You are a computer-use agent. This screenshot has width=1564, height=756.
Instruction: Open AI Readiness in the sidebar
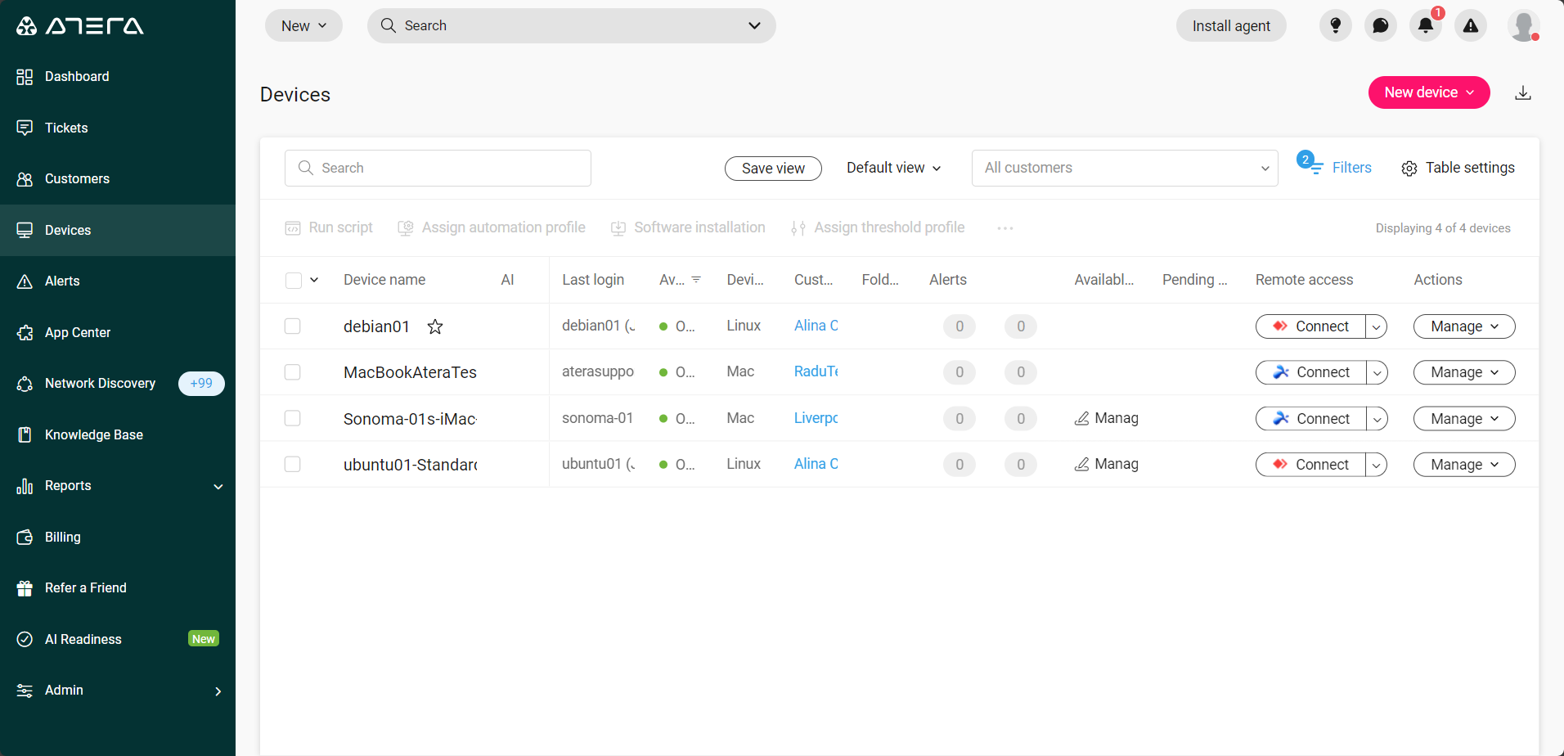(x=118, y=639)
